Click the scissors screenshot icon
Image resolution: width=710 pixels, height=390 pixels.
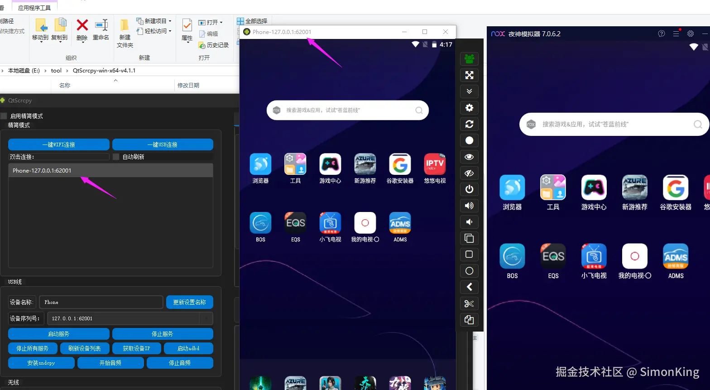[x=469, y=303]
